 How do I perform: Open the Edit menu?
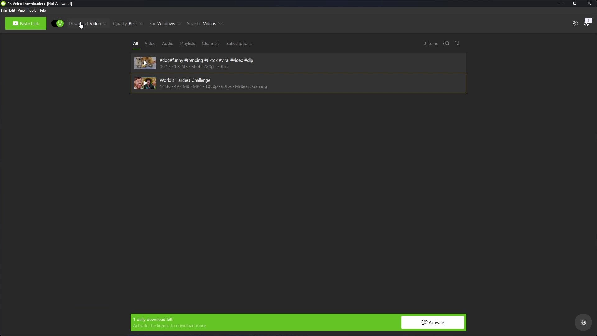pos(12,10)
